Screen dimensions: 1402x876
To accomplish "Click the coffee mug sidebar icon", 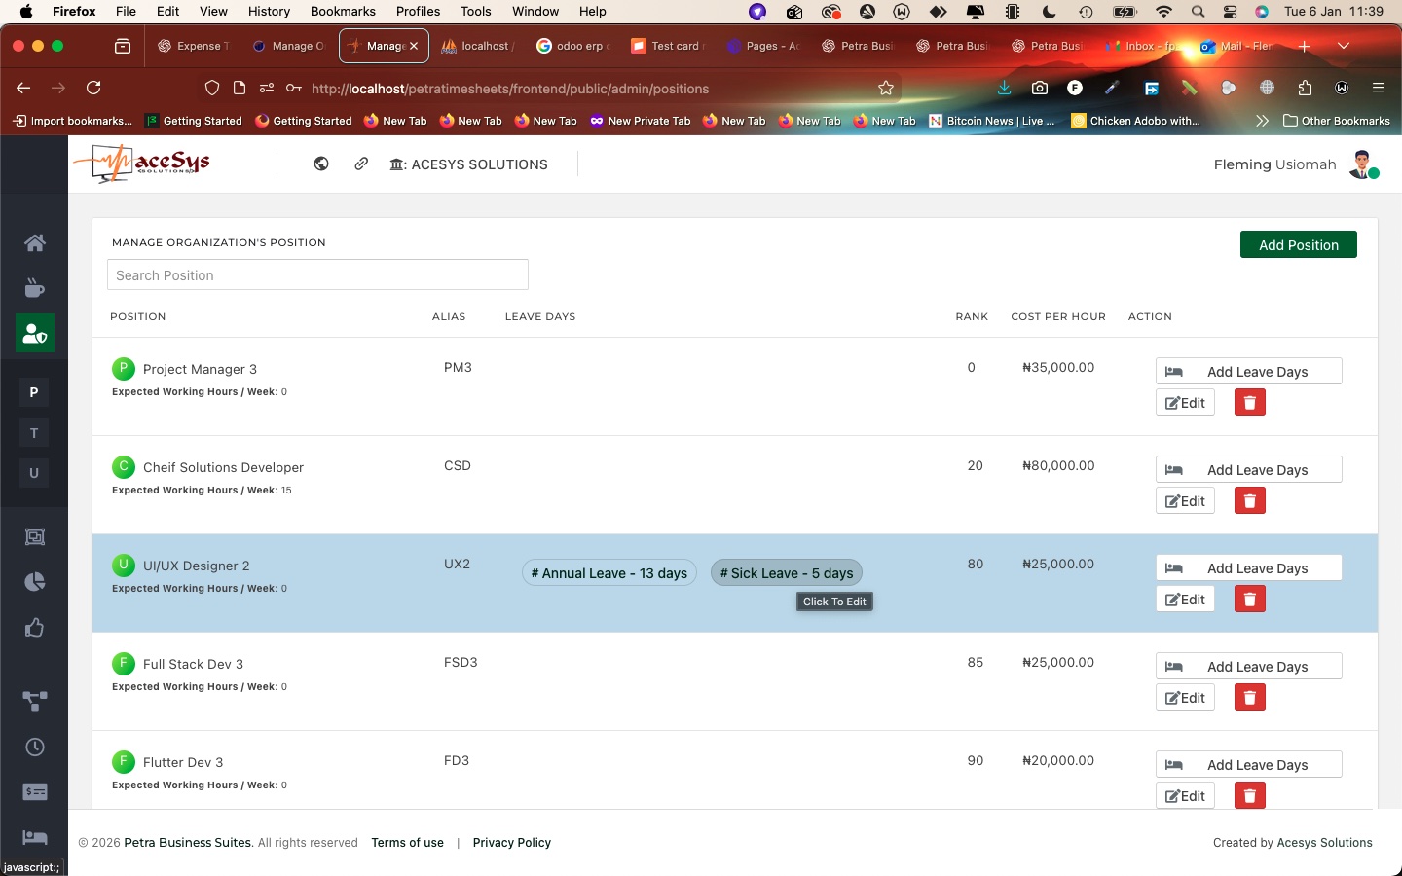I will tap(35, 288).
